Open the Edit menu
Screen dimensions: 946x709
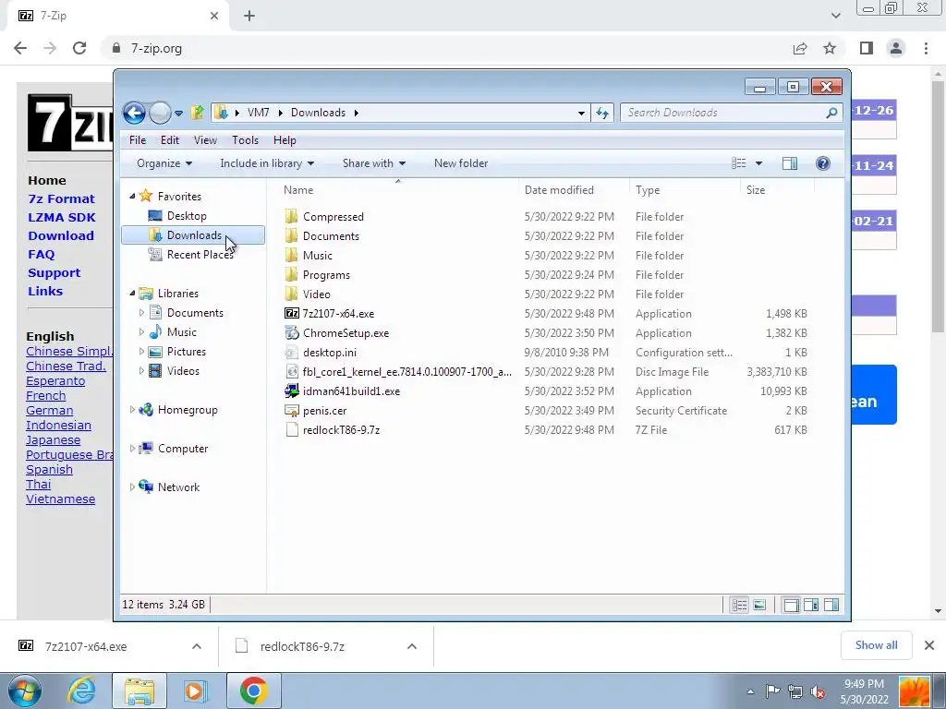pyautogui.click(x=170, y=140)
